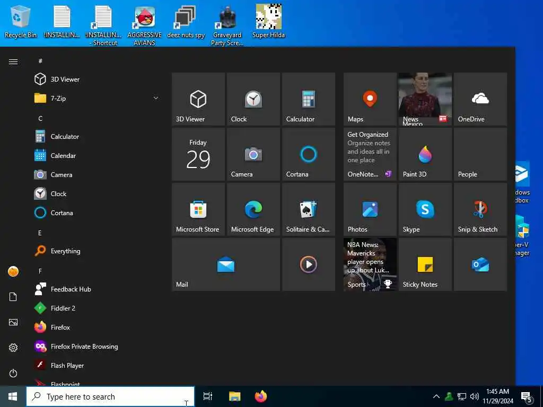Screen dimensions: 543x407
Task: Open Clock from the app list
Action: coord(97,194)
